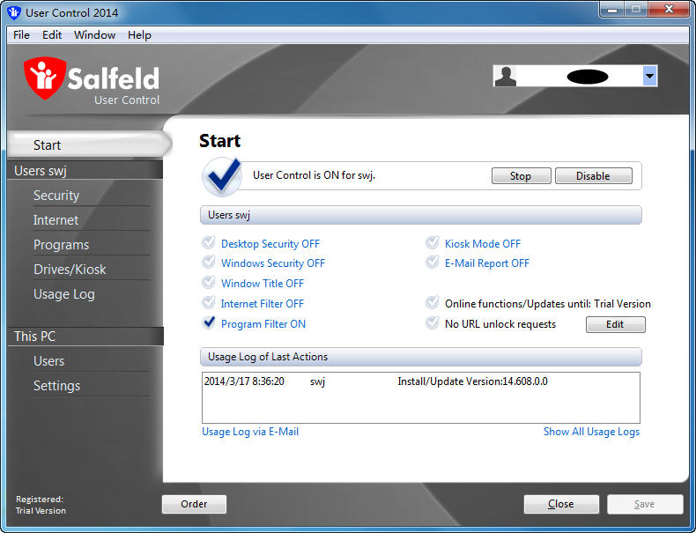The image size is (696, 533).
Task: Click the User Control title bar icon
Action: [14, 12]
